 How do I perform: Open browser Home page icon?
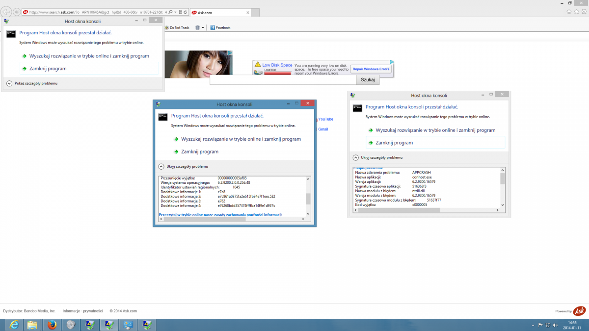pyautogui.click(x=569, y=12)
